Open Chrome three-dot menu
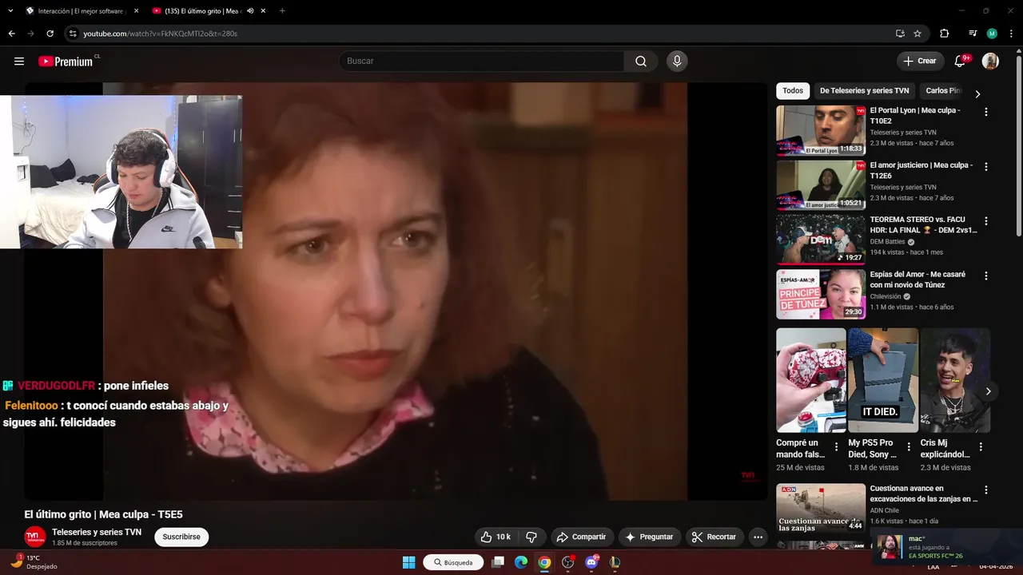Viewport: 1023px width, 575px height. (x=1011, y=34)
